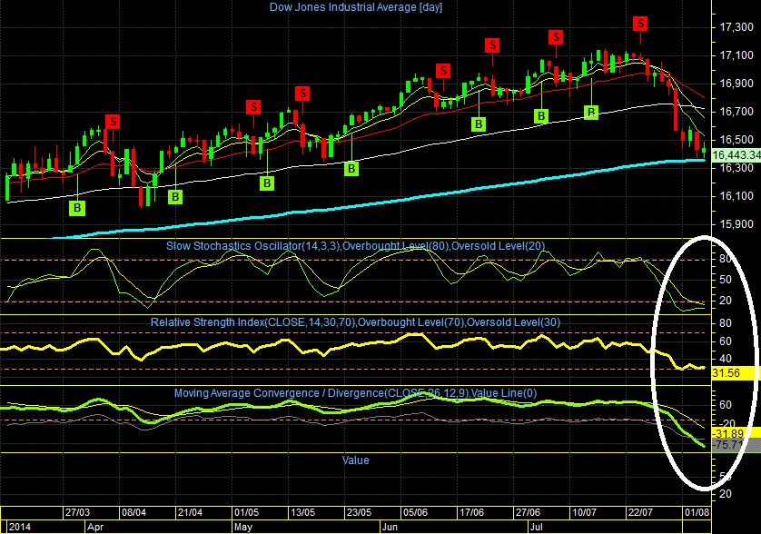
Task: Click the Moving Average Convergence / Divergence title
Action: [355, 393]
